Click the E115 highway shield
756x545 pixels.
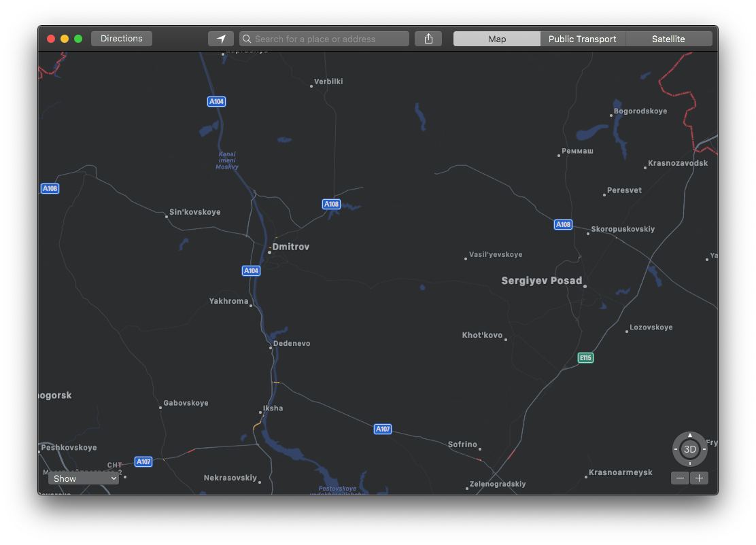(585, 357)
